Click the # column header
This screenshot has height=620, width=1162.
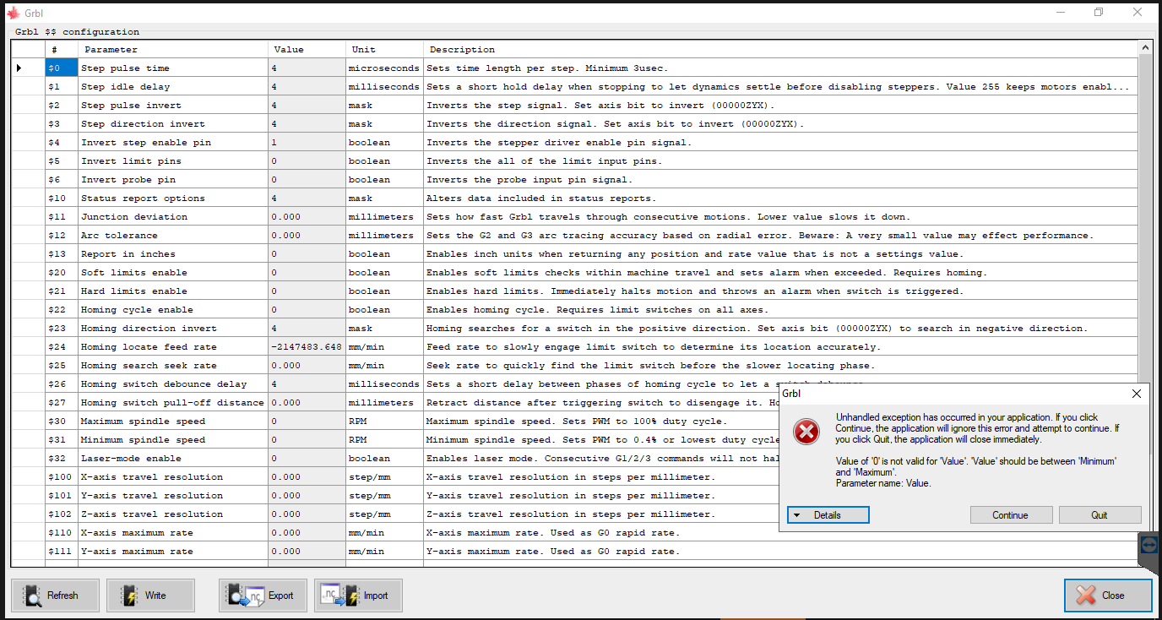62,50
